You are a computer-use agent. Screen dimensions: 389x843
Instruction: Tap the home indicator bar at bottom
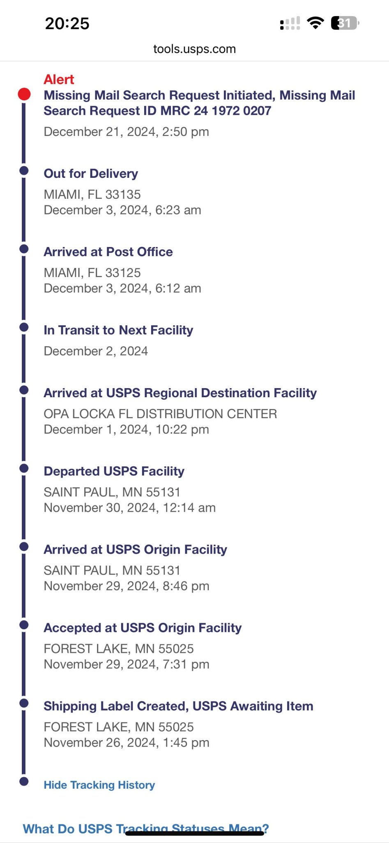pyautogui.click(x=194, y=834)
